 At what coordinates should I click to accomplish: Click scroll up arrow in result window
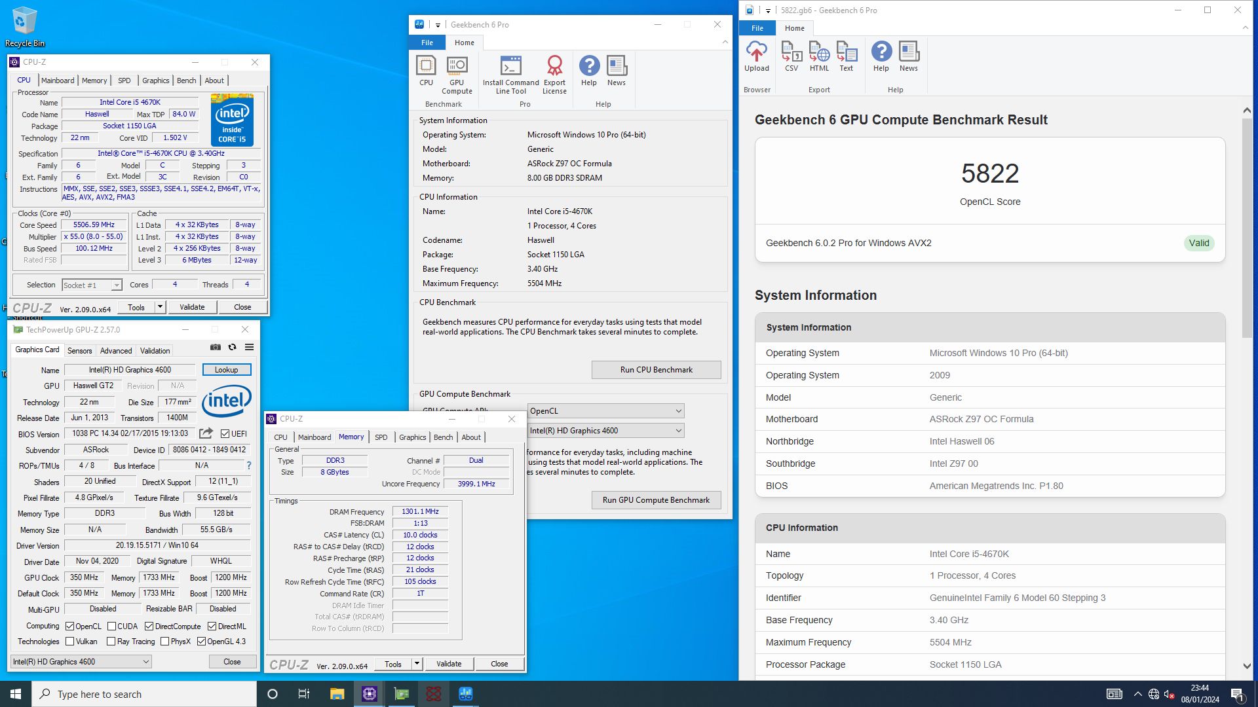pos(1247,111)
